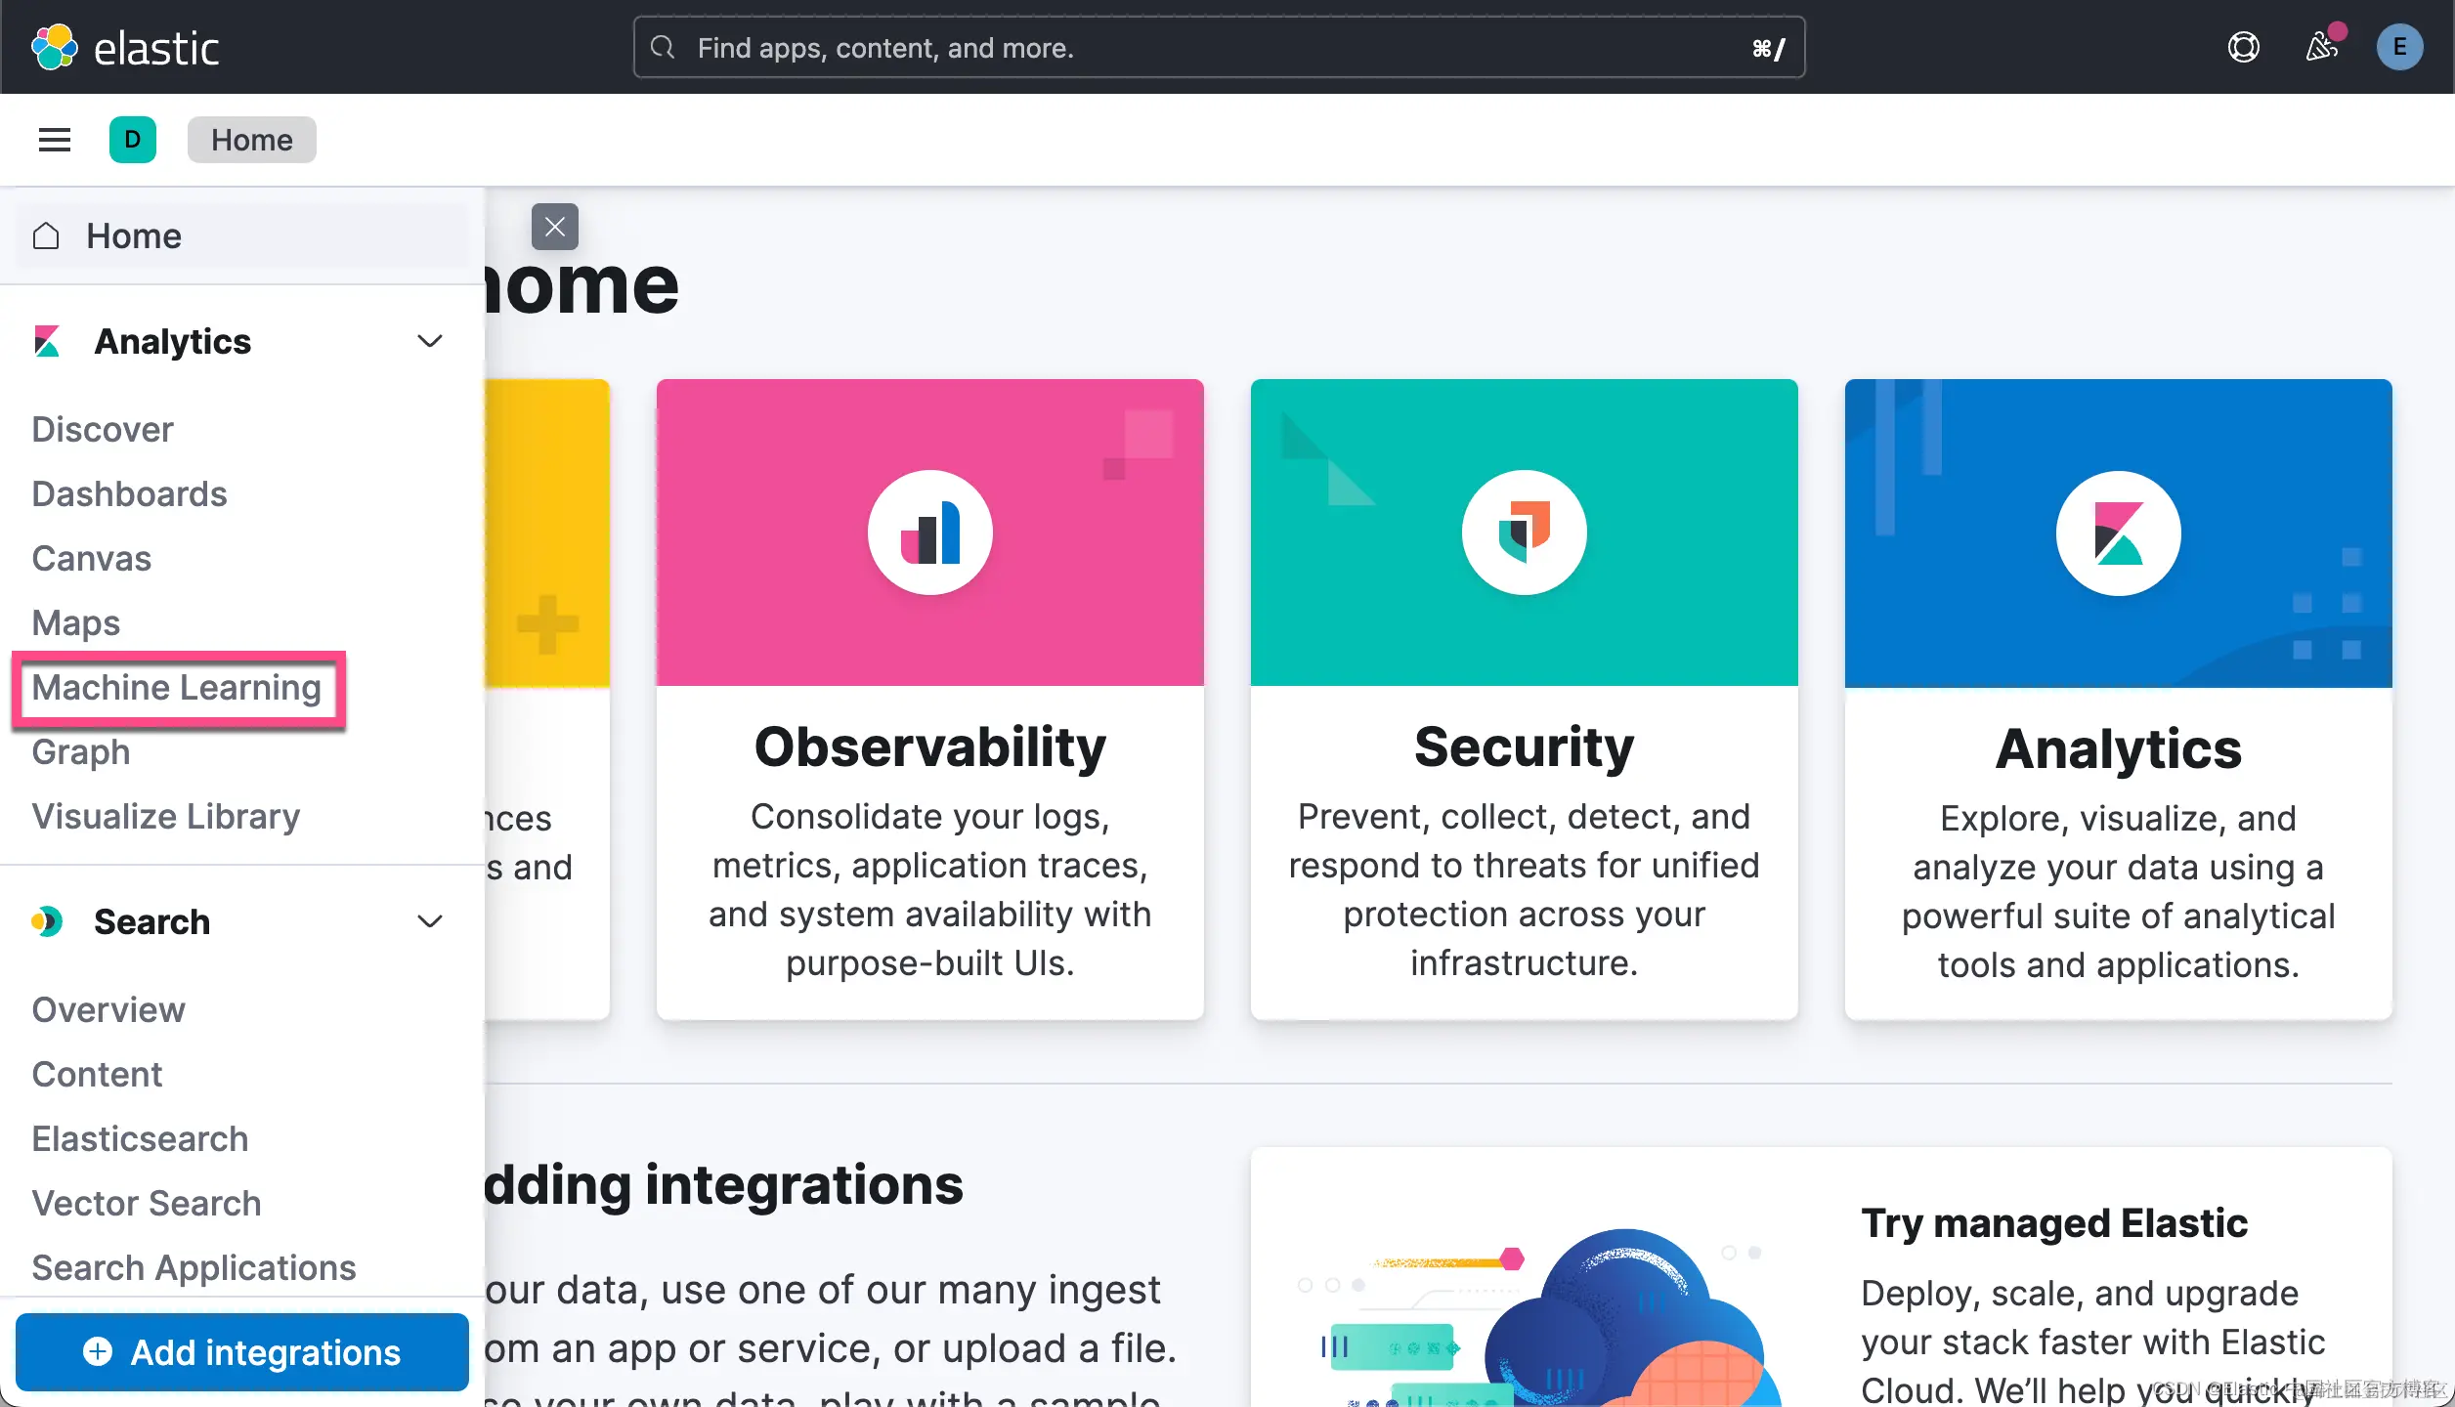This screenshot has height=1407, width=2455.
Task: Open Vector Search under Search
Action: [x=147, y=1204]
